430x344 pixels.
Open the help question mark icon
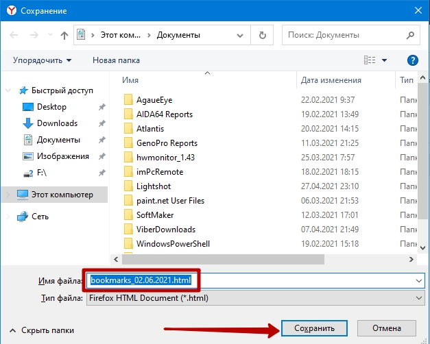413,60
